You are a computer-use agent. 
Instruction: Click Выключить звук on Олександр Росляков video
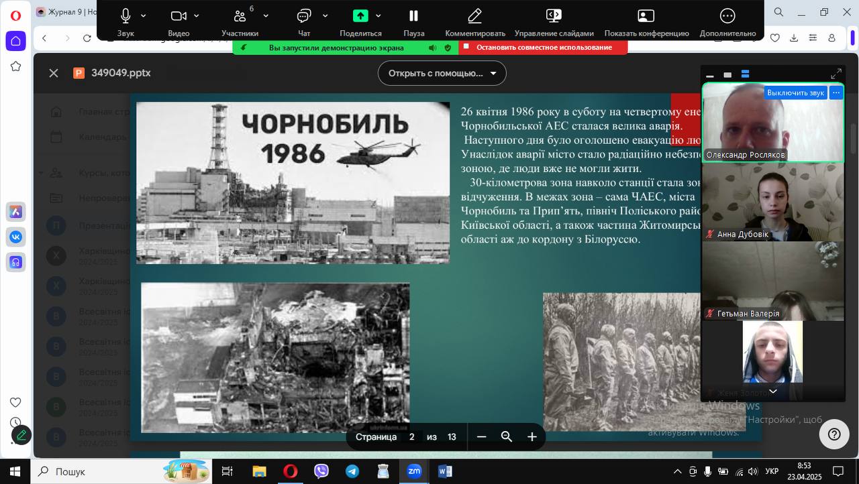(795, 93)
